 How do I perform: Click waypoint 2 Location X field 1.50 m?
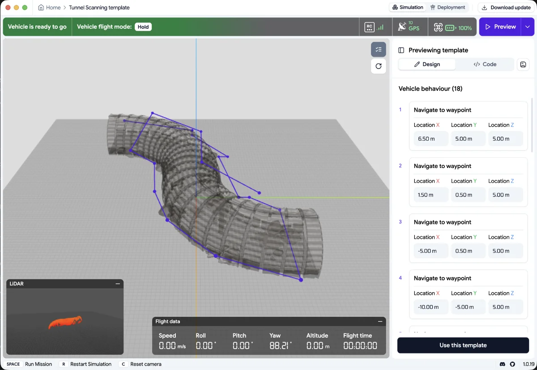tap(430, 195)
